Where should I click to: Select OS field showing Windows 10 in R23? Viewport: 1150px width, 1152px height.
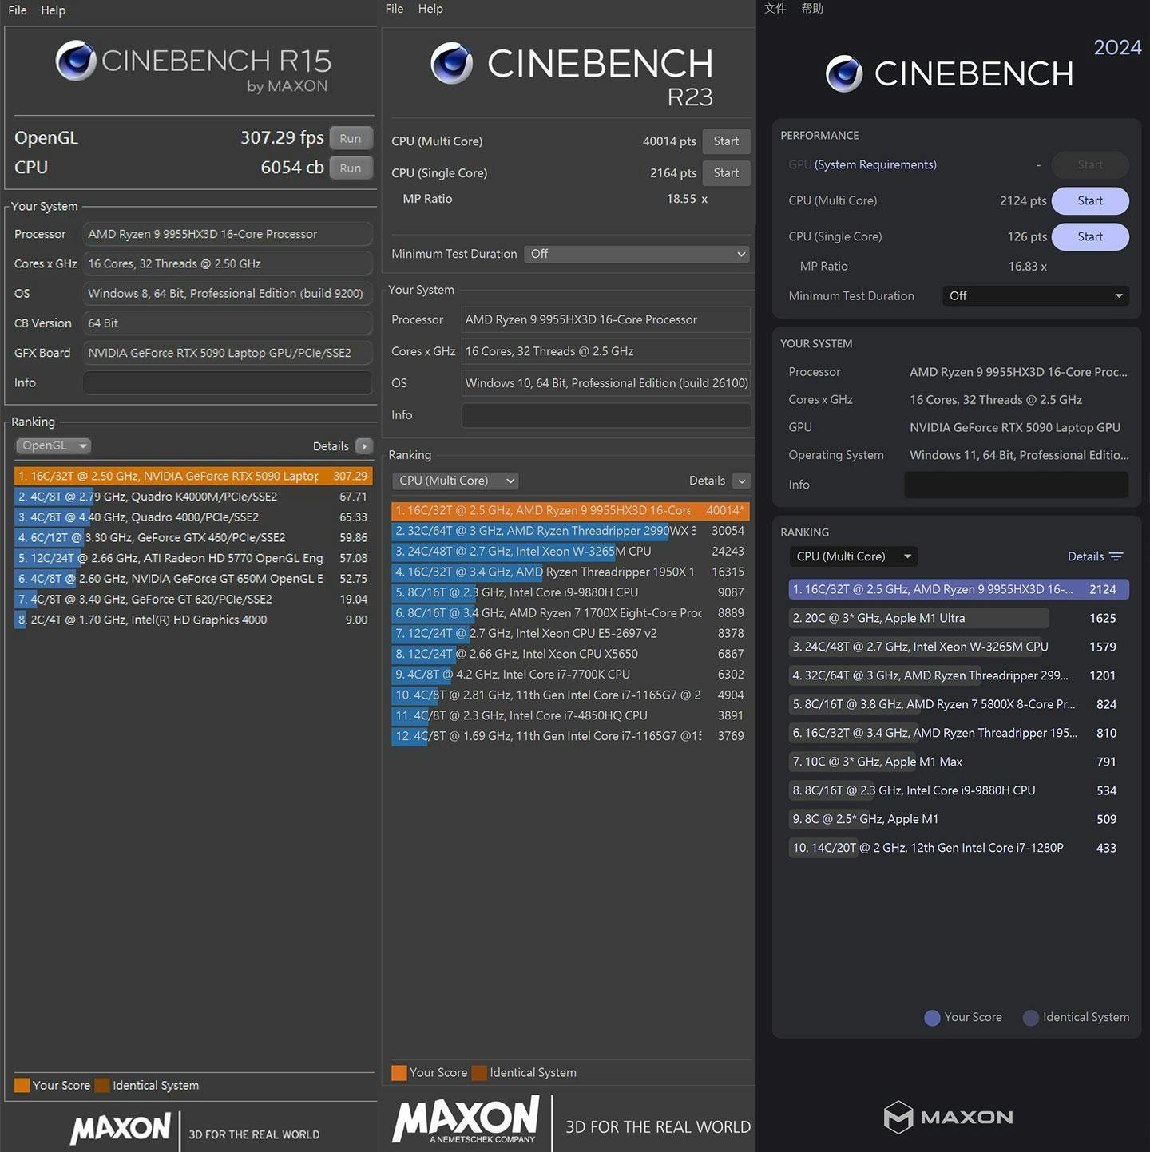(x=606, y=383)
